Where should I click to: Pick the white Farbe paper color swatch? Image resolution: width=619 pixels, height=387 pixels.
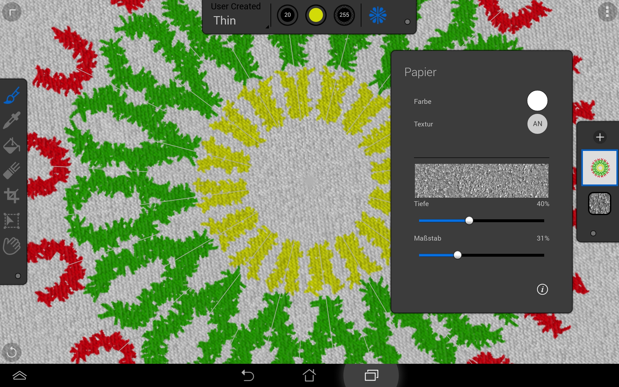[x=537, y=101]
